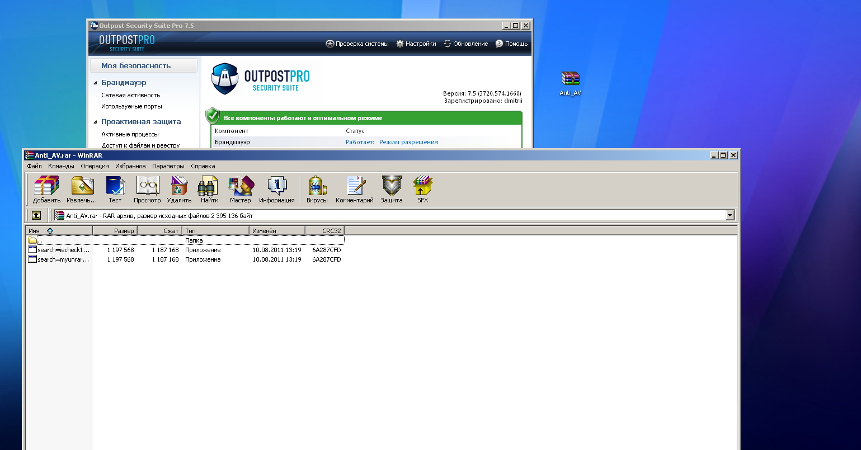The height and width of the screenshot is (450, 861).
Task: Open the Найти (Find) binoculars tool
Action: [209, 190]
